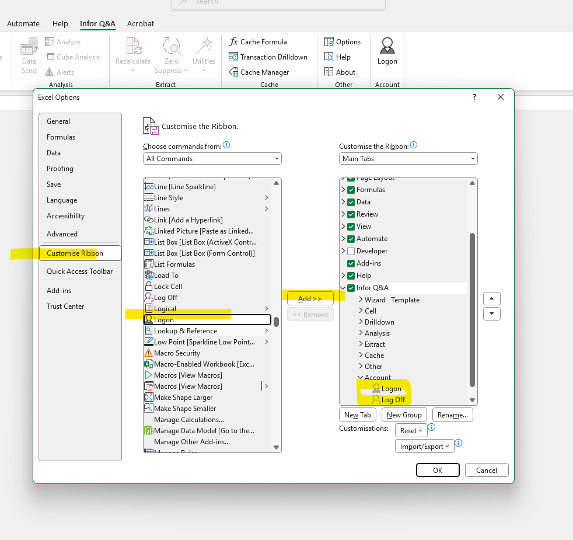Viewport: 573px width, 540px height.
Task: Select Linked Picture command in list
Action: click(x=207, y=231)
